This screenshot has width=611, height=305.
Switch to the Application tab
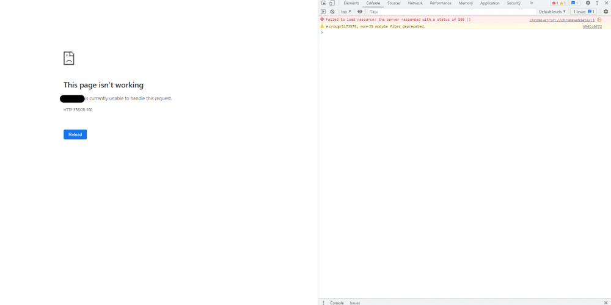coord(490,3)
